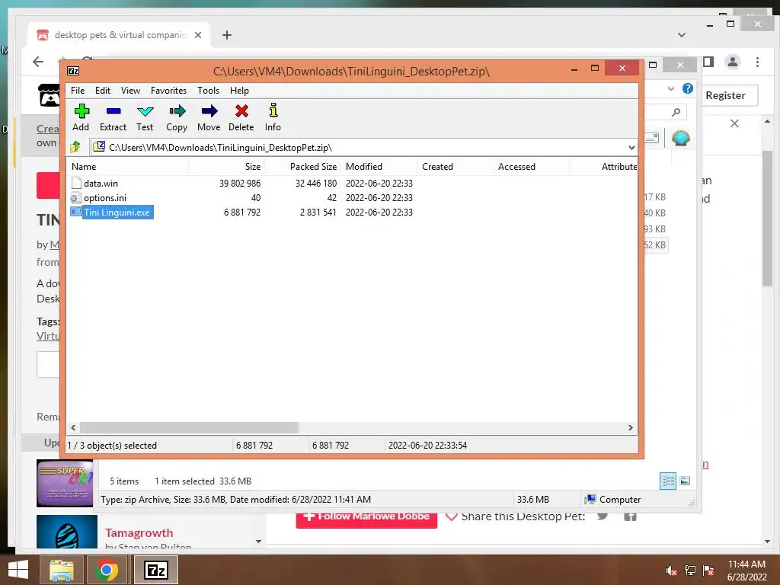Viewport: 780px width, 585px height.
Task: Open the File menu in 7-Zip
Action: coord(78,91)
